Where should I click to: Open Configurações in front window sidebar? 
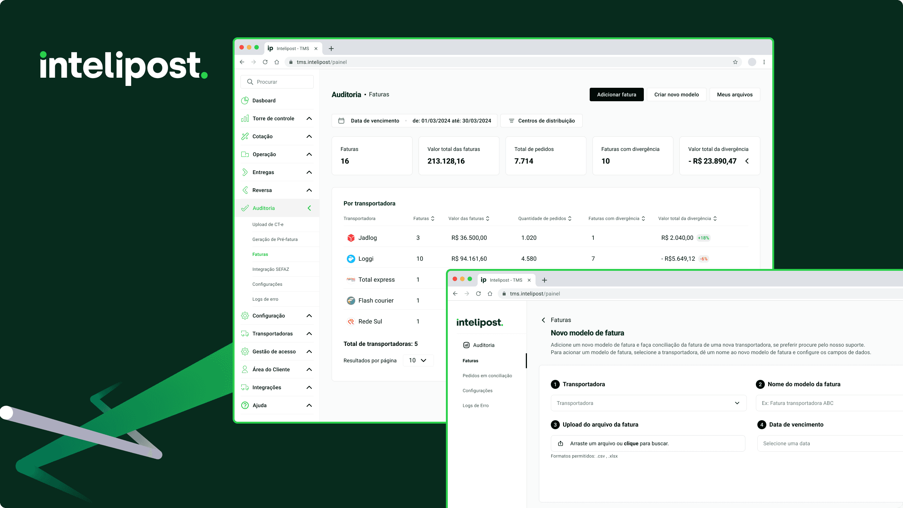pyautogui.click(x=478, y=391)
